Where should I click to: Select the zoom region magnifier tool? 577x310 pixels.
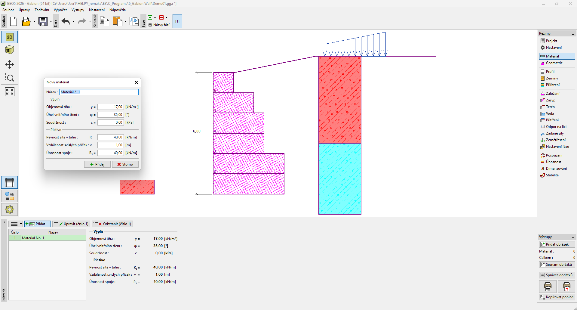[9, 78]
